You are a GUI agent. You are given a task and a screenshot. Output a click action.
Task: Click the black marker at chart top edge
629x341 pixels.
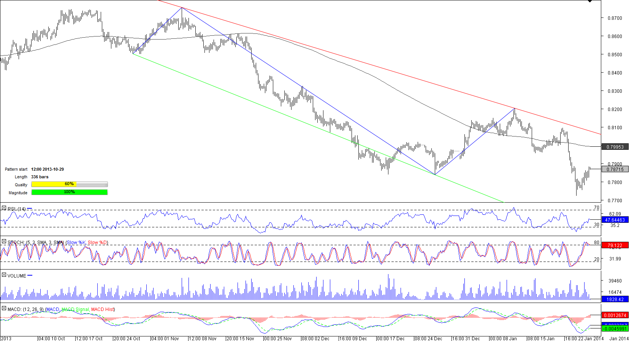click(x=590, y=1)
